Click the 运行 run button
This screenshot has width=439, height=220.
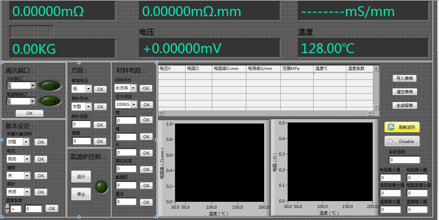pyautogui.click(x=81, y=176)
